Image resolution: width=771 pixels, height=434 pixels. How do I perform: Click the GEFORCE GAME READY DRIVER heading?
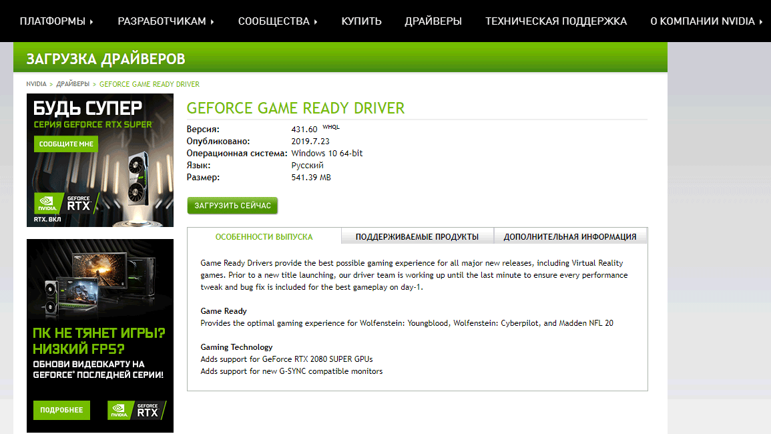[x=296, y=107]
